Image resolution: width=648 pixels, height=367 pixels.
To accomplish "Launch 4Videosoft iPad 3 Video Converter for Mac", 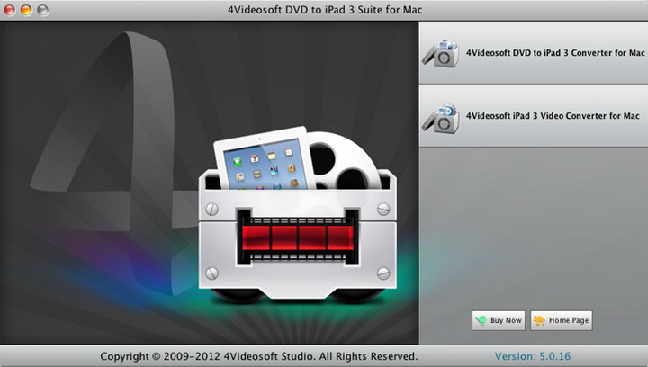I will point(534,116).
